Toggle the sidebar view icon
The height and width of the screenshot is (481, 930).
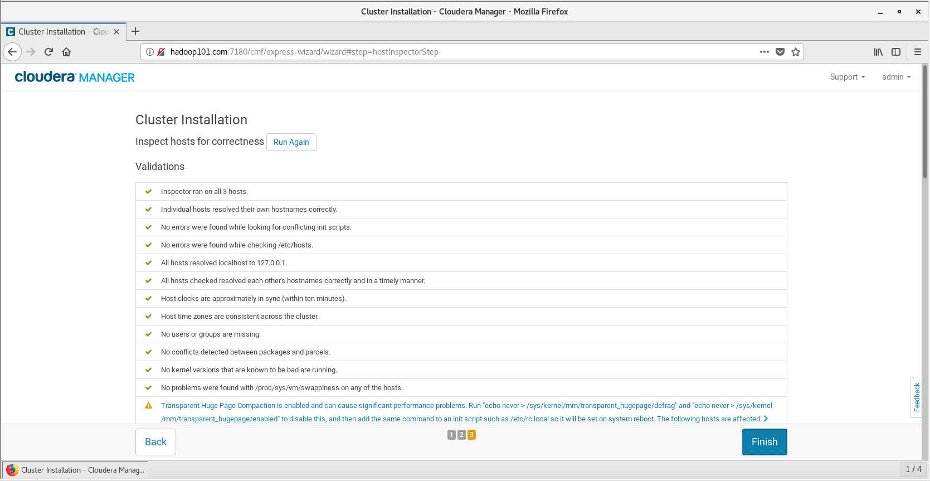pyautogui.click(x=896, y=52)
